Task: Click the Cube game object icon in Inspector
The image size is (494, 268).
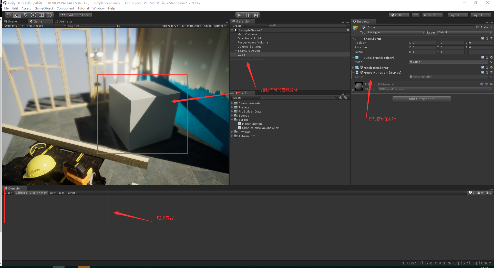Action: pyautogui.click(x=355, y=28)
